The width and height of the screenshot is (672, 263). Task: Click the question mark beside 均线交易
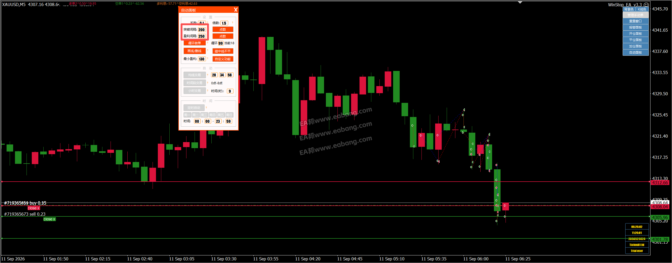(x=207, y=75)
